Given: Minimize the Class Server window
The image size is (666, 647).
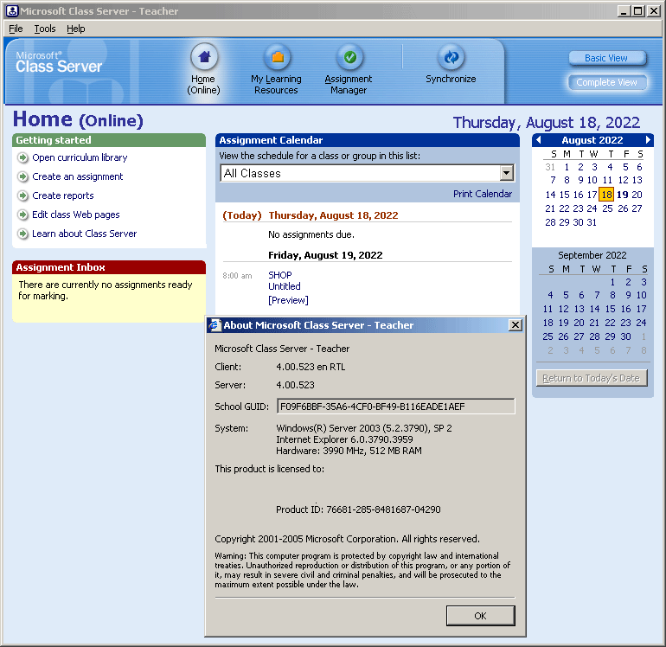Looking at the screenshot, I should coord(623,11).
